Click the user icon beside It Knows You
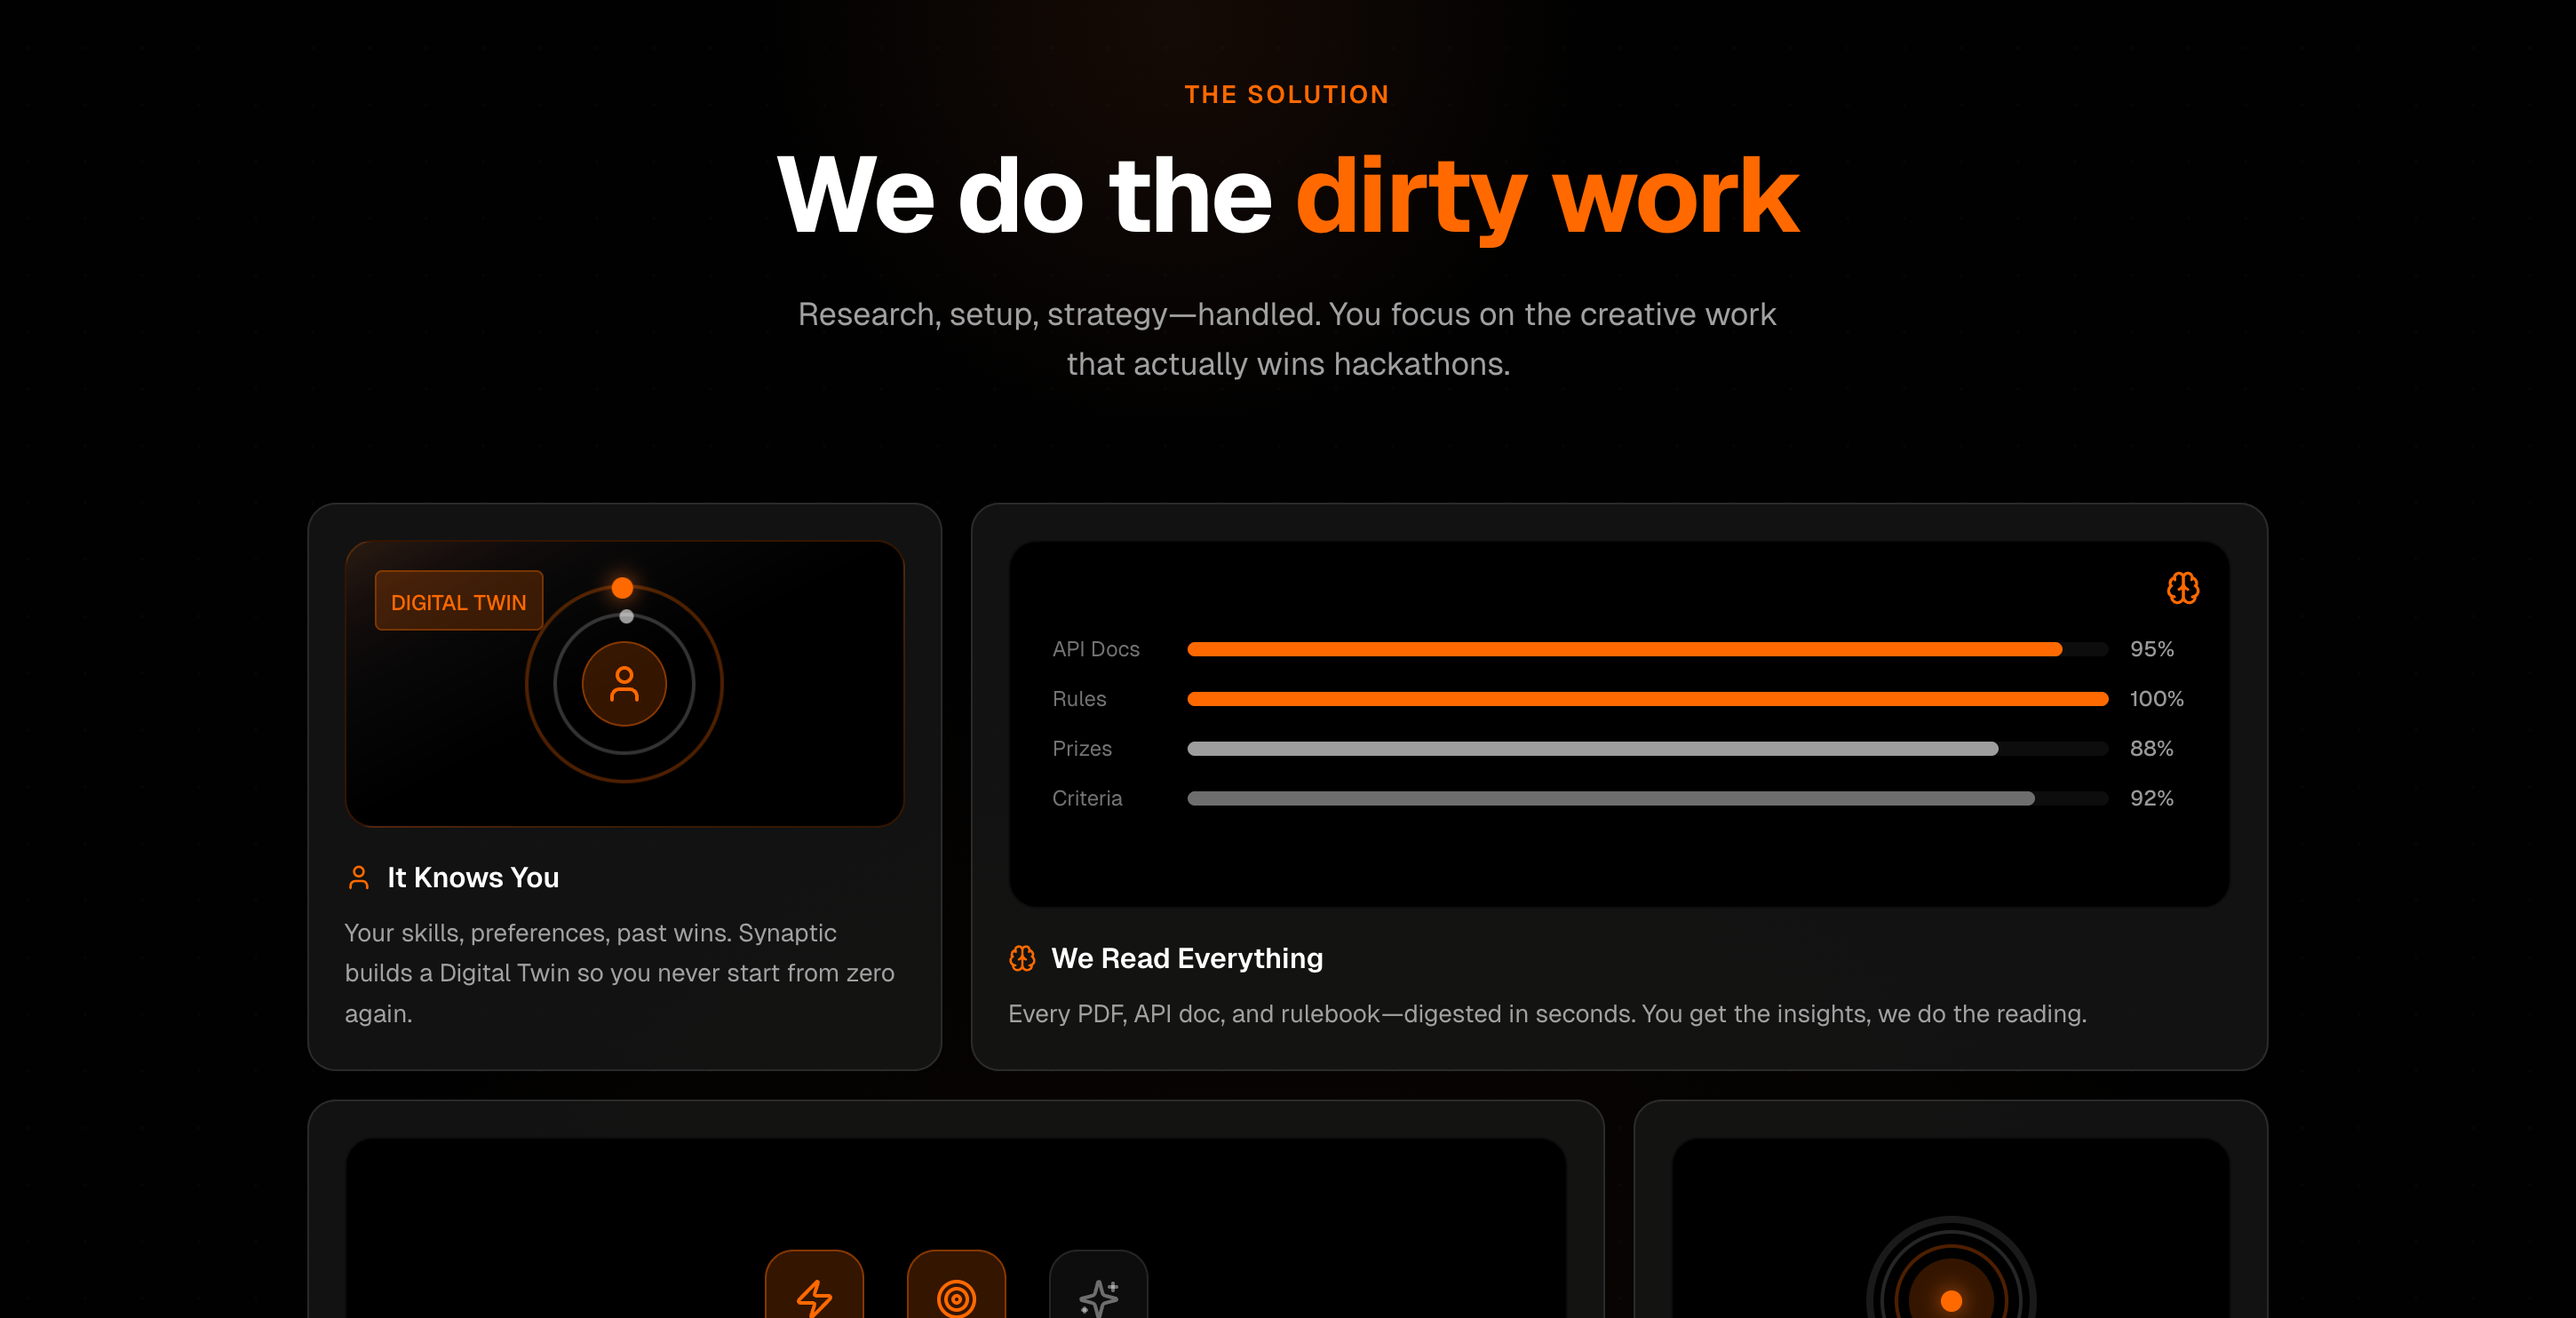Screen dimensions: 2576x1318 pos(358,877)
